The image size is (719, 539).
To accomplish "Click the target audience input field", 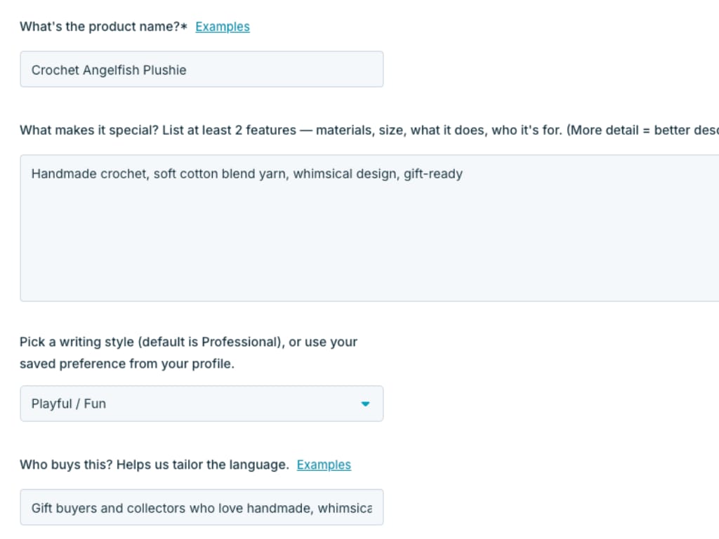I will 202,507.
